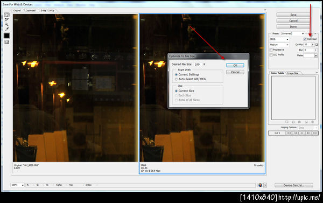Select the Current Settings radio button
Image resolution: width=323 pixels, height=203 pixels.
[176, 74]
